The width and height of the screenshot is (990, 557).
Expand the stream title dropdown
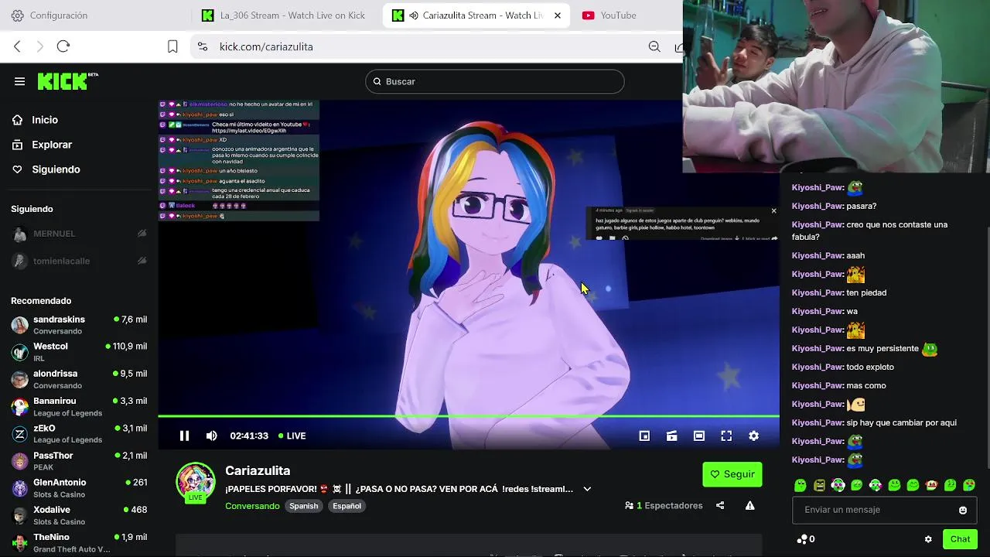587,489
